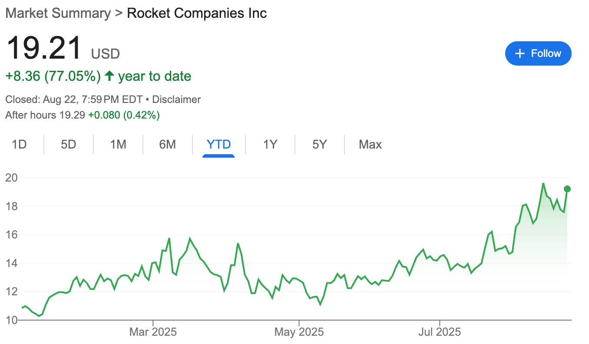Click the Rocket Companies Inc title
The width and height of the screenshot is (589, 344).
tap(197, 13)
